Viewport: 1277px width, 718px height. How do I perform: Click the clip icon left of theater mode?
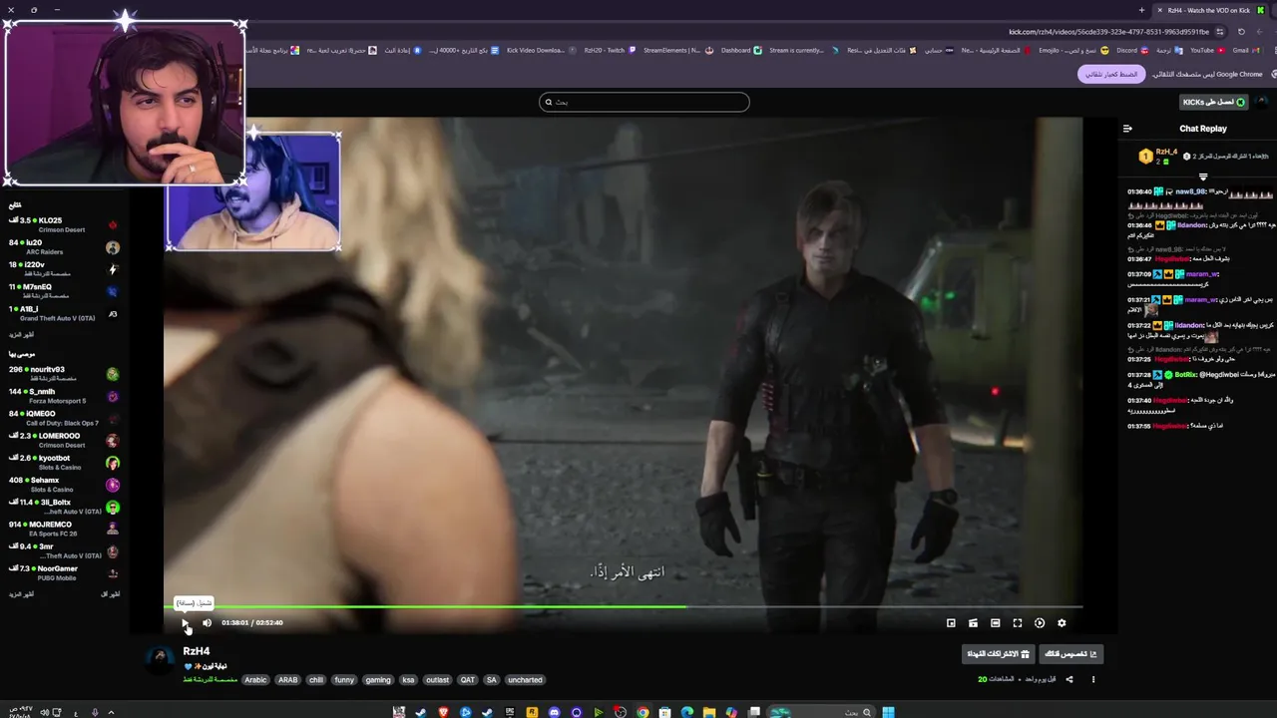coord(973,623)
